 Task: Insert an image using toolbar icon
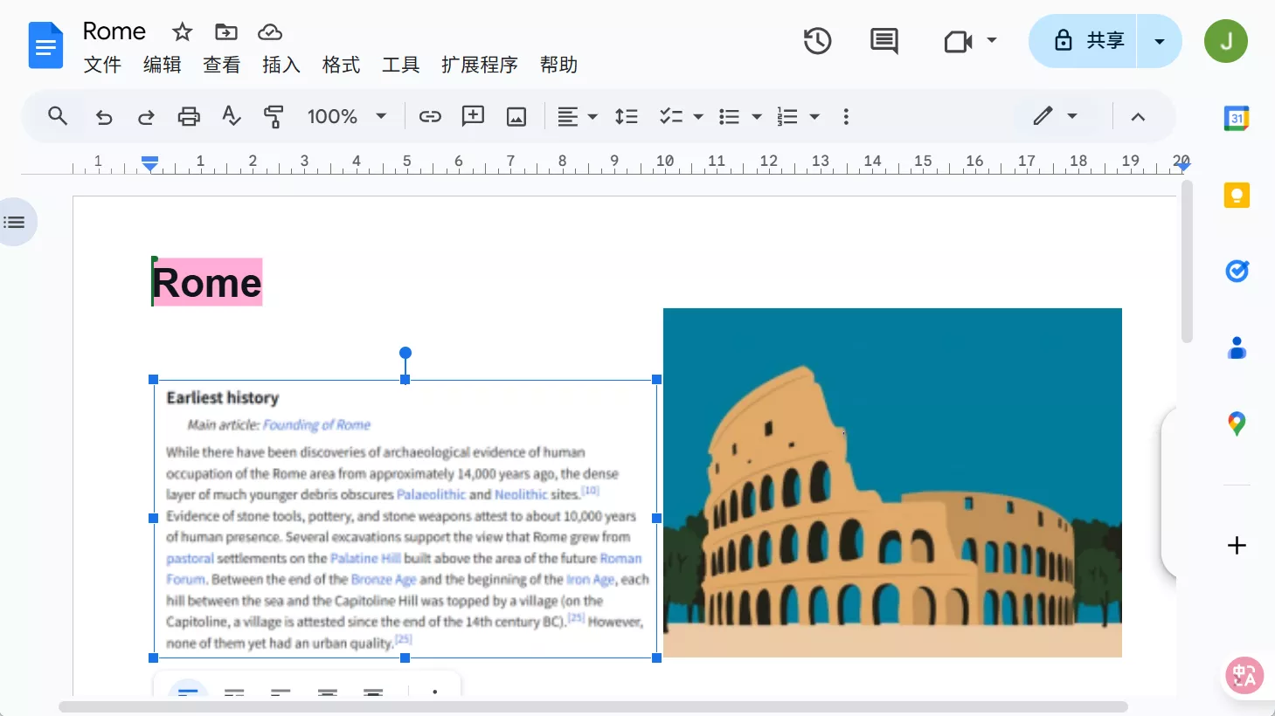pyautogui.click(x=516, y=115)
